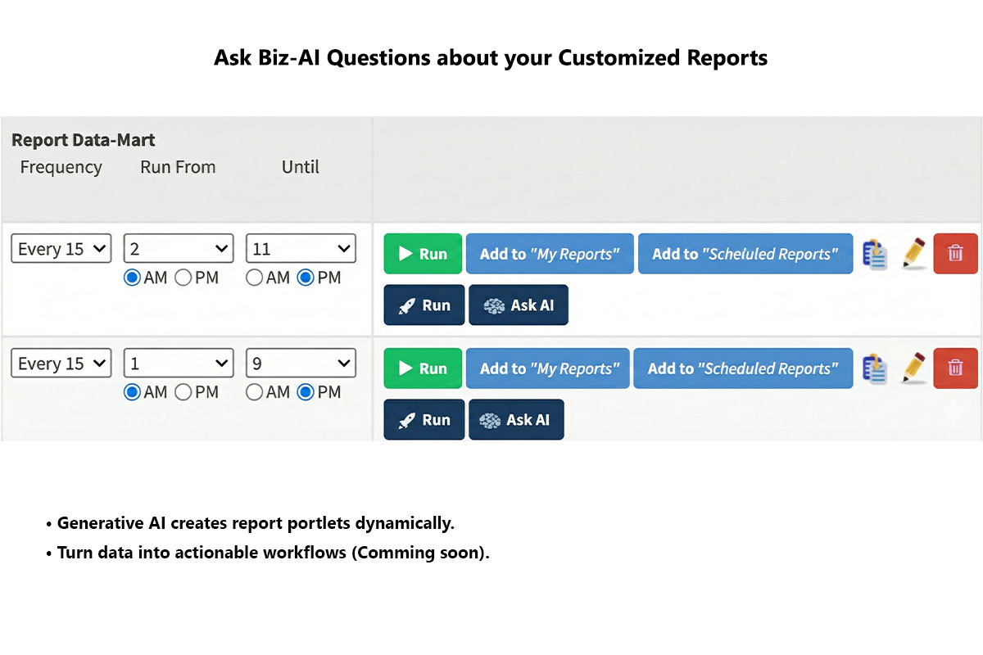Open second row Until hour dropdown

[301, 364]
